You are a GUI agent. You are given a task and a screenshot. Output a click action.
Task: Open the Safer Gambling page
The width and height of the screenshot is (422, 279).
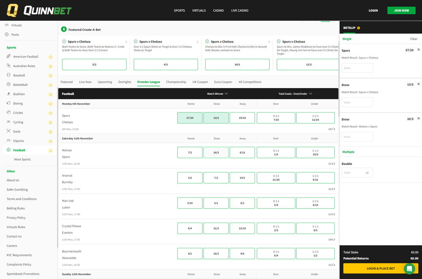(17, 190)
